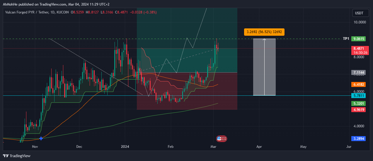Click the blue plus marker near Nov
This screenshot has width=373, height=161.
click(41, 138)
